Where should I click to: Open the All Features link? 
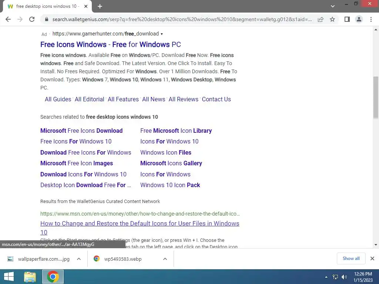[123, 99]
